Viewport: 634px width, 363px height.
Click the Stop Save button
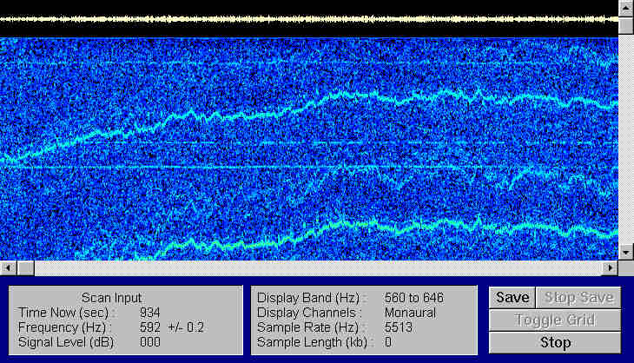[x=578, y=298]
